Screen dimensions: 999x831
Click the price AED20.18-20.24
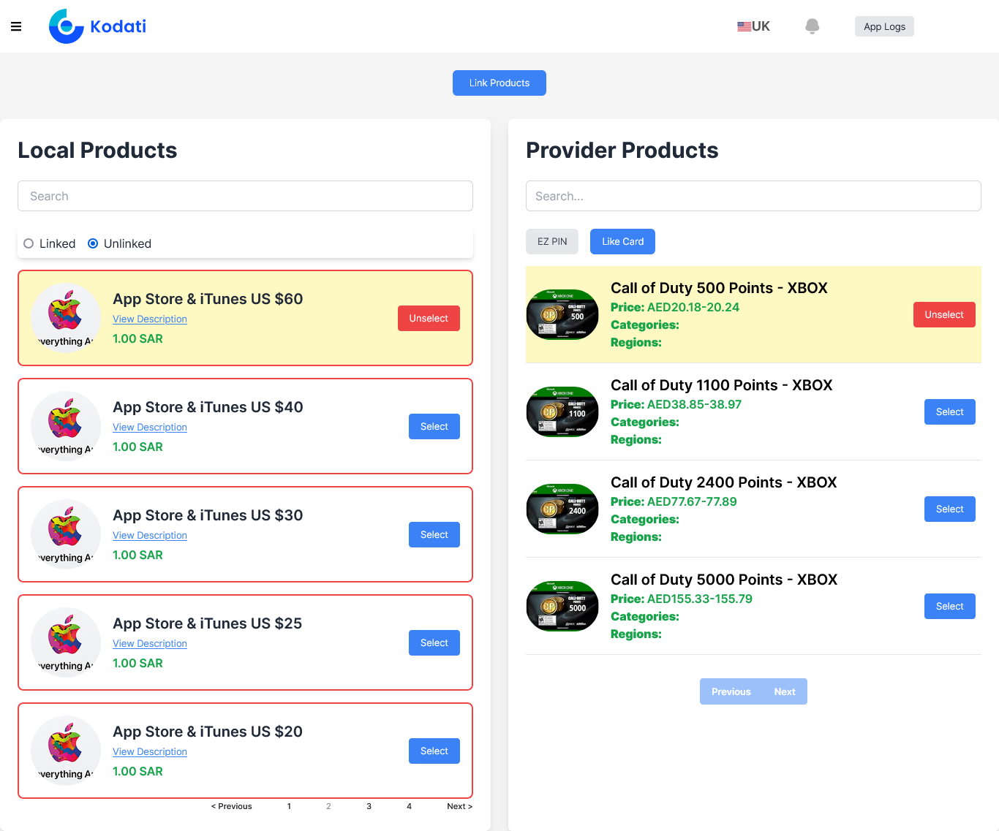[x=693, y=307]
